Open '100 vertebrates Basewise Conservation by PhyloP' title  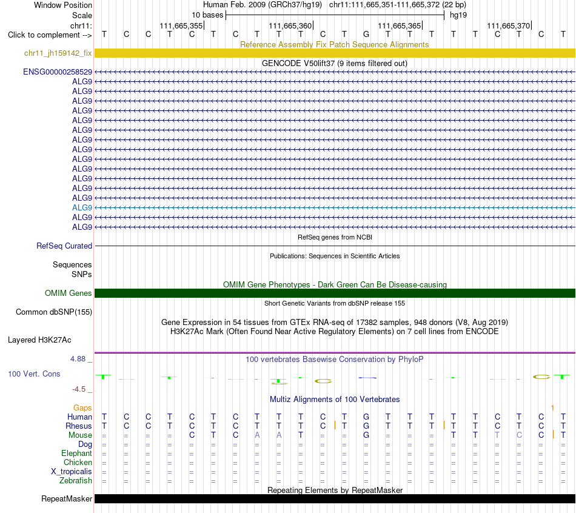(x=334, y=359)
